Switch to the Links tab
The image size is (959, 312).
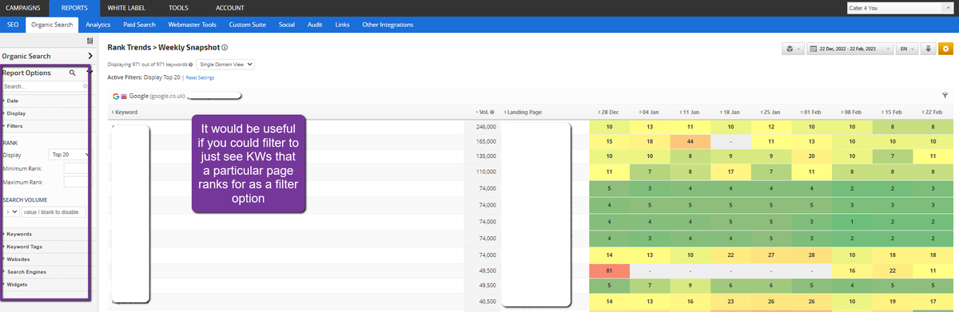tap(342, 25)
